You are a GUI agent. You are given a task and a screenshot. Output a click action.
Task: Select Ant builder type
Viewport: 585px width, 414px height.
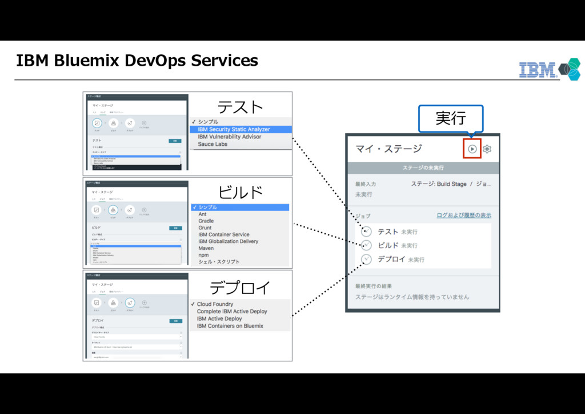(x=241, y=214)
